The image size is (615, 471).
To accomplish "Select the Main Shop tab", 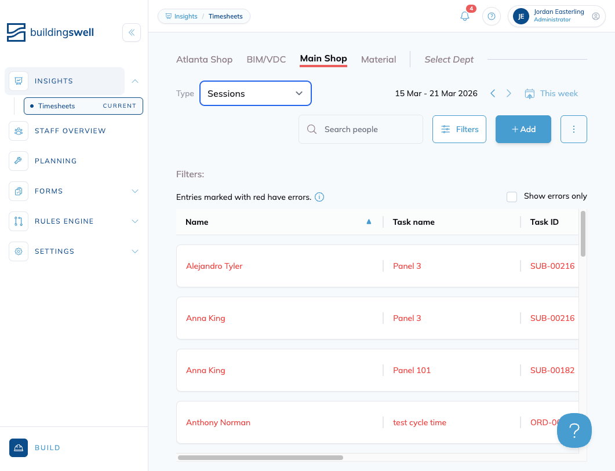I will click(x=323, y=59).
